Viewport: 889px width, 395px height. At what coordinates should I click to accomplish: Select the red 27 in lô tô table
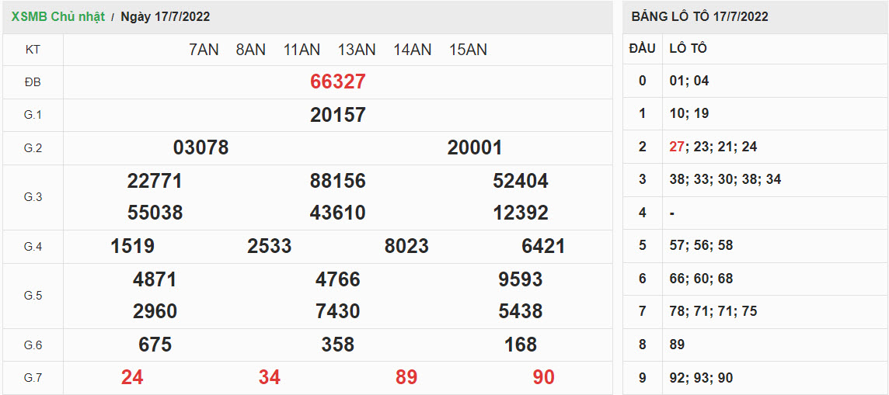point(677,147)
